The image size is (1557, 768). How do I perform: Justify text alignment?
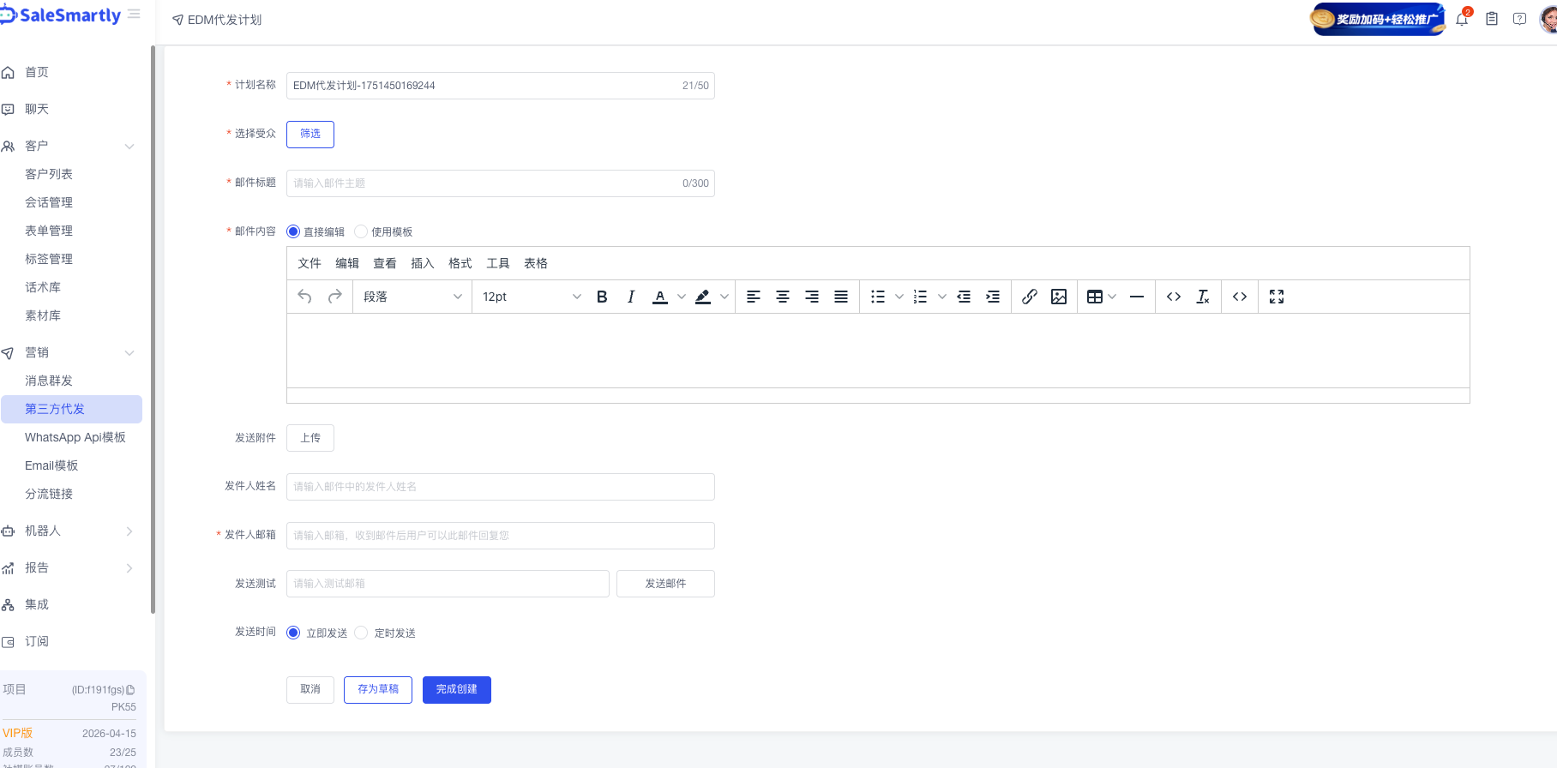(841, 297)
